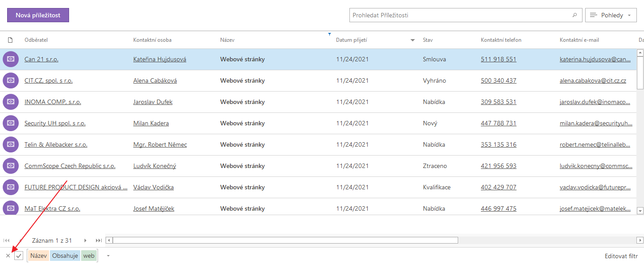This screenshot has height=264, width=644.
Task: Open contact Jaroslav Dufek
Action: [153, 102]
